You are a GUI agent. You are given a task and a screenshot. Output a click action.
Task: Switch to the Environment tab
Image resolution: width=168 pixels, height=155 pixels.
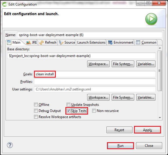121,42
